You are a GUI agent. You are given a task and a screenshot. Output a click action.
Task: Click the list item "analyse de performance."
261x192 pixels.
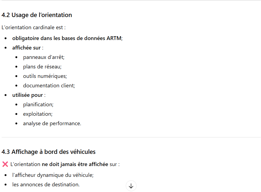pos(52,124)
